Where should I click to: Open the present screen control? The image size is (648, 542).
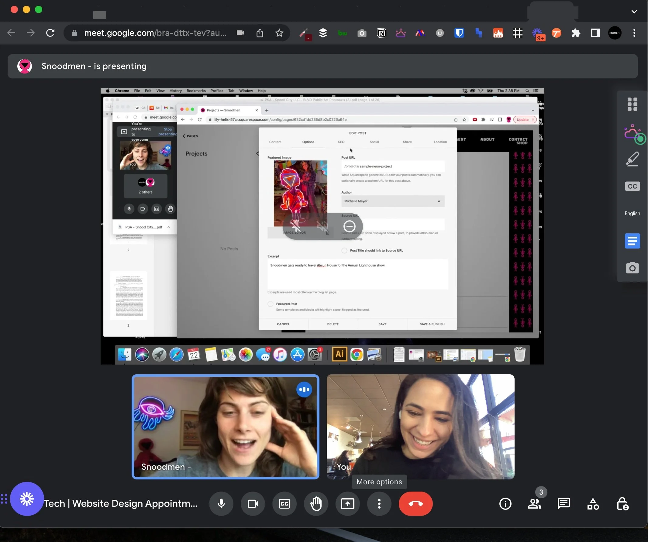click(x=347, y=504)
